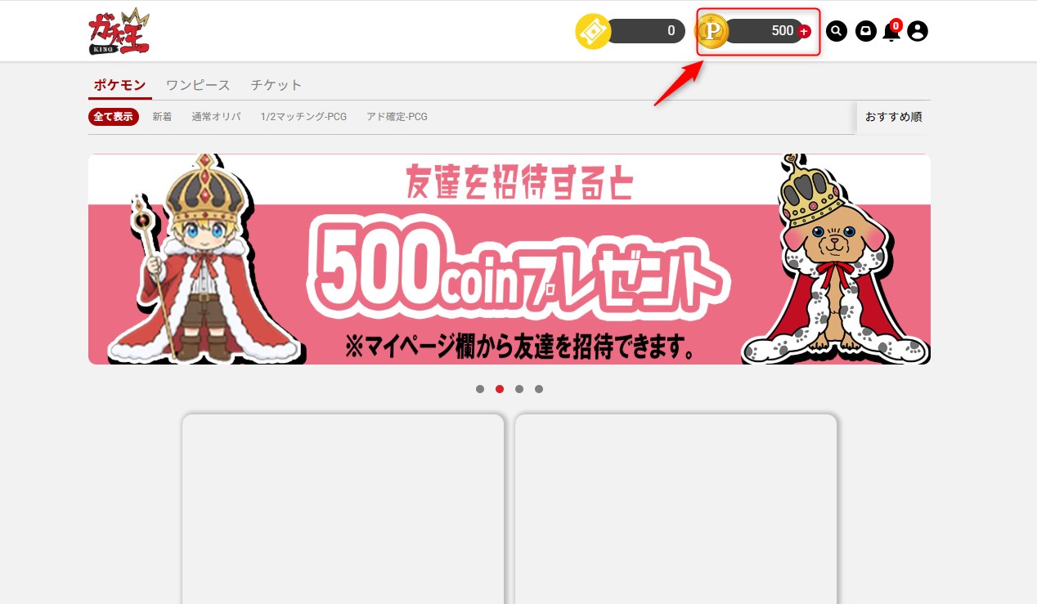Image resolution: width=1037 pixels, height=604 pixels.
Task: Open notifications via the bell icon
Action: (x=891, y=32)
